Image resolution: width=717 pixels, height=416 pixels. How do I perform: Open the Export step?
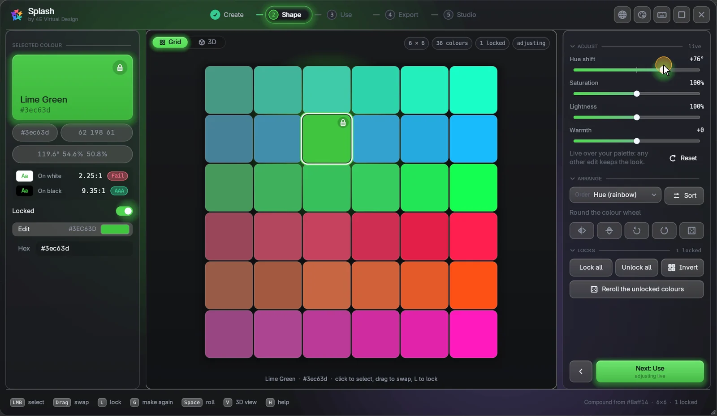click(x=402, y=15)
